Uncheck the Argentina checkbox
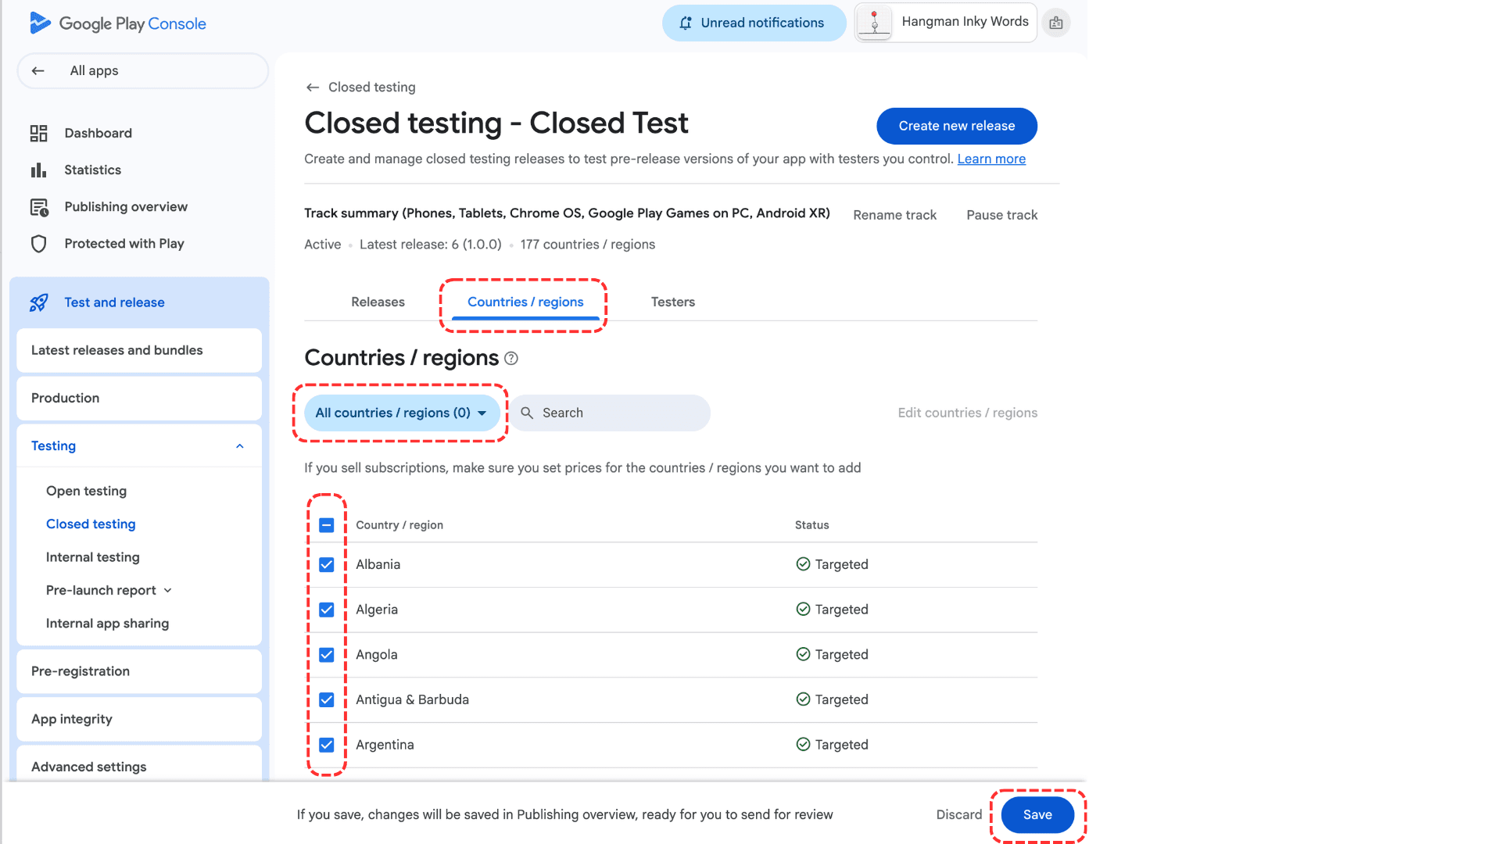The image size is (1501, 844). point(327,745)
